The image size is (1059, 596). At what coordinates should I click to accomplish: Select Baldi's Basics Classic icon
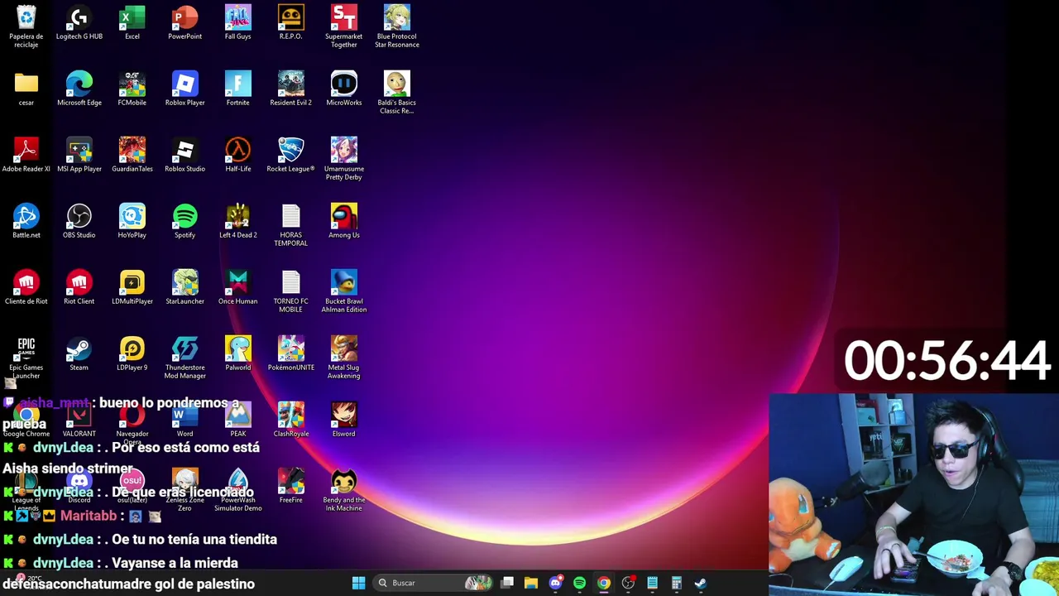click(397, 93)
